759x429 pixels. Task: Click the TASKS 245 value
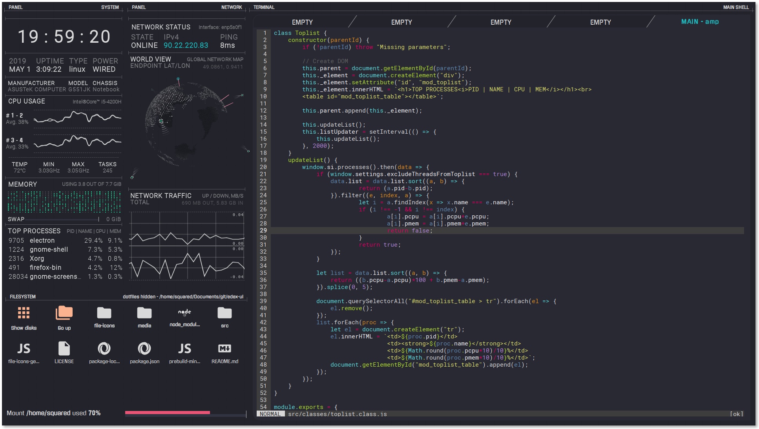(x=108, y=171)
